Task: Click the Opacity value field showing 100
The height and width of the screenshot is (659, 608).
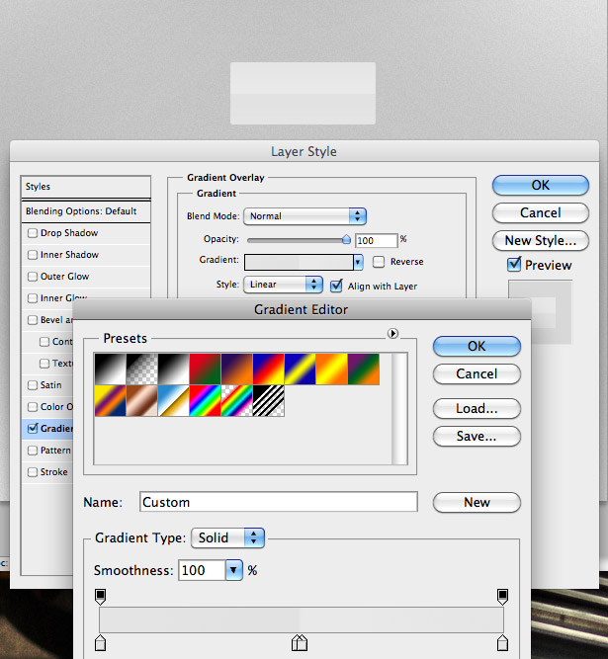Action: [x=377, y=240]
